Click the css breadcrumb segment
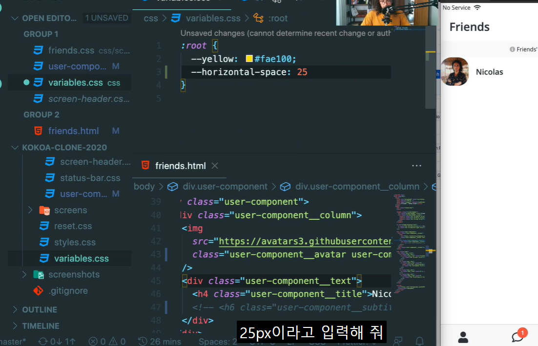Image resolution: width=538 pixels, height=346 pixels. coord(151,18)
